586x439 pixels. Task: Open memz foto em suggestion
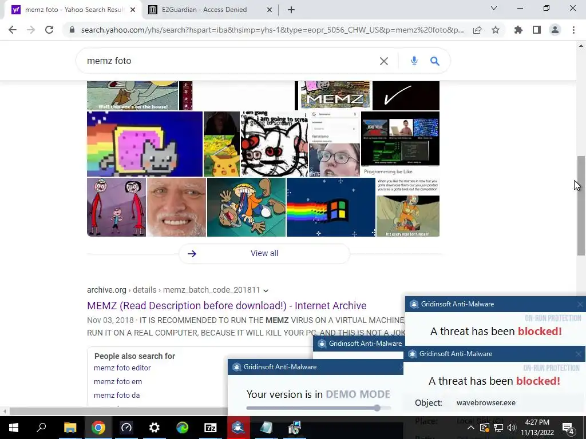click(118, 381)
